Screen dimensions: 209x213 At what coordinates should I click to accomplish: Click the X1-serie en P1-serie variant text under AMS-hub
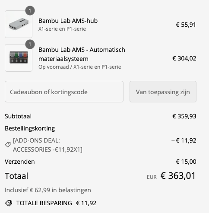[62, 29]
